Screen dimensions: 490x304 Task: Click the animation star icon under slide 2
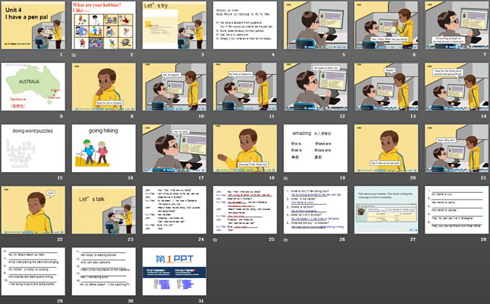[73, 56]
